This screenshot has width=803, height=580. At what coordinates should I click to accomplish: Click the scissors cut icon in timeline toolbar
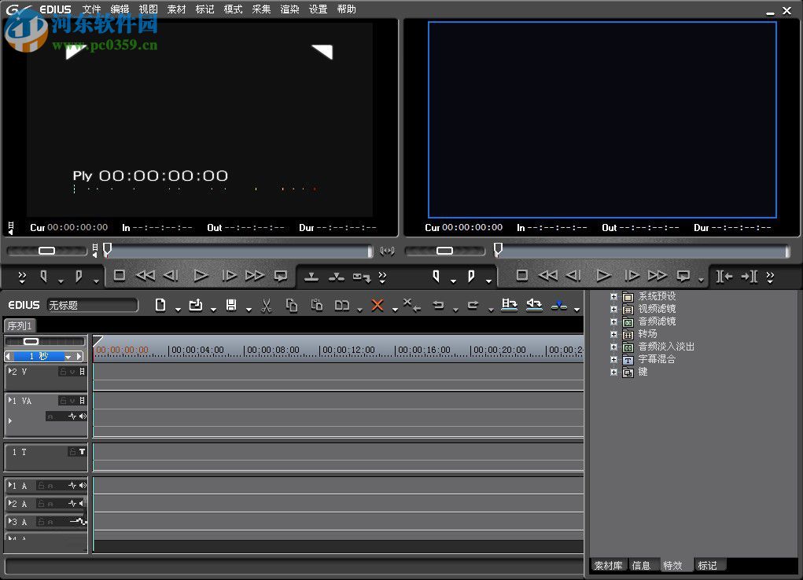[266, 306]
